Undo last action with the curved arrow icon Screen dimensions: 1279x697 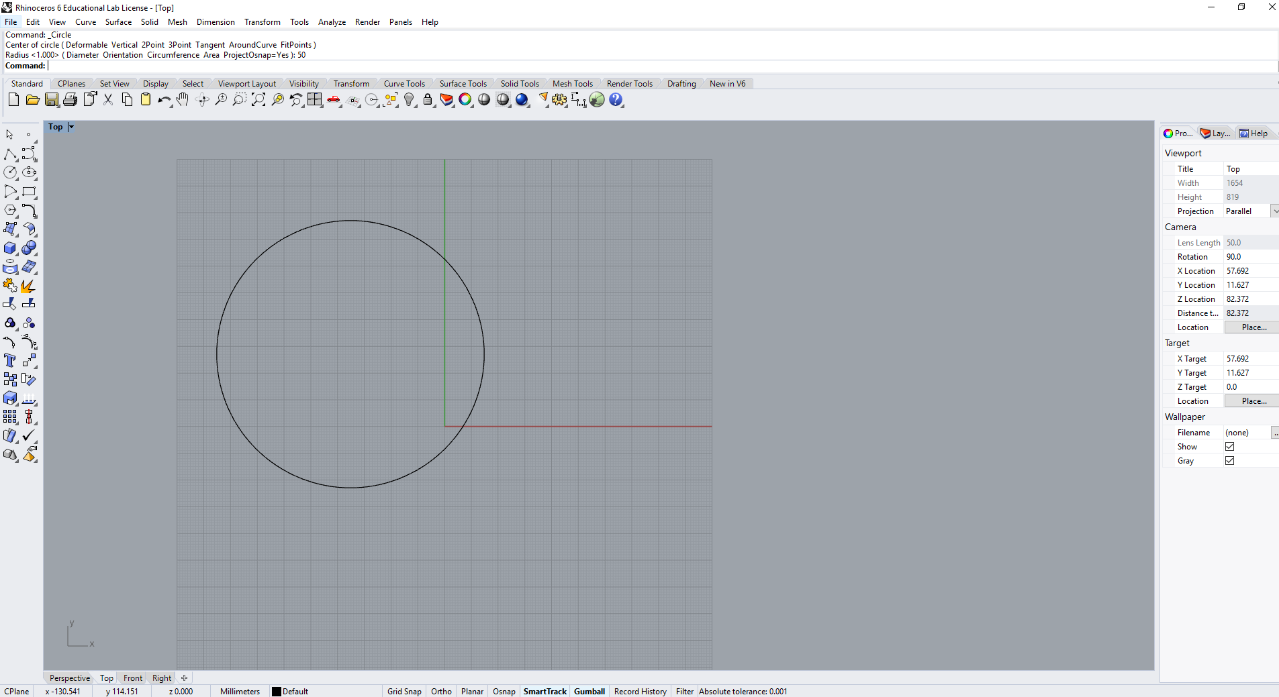[x=164, y=100]
